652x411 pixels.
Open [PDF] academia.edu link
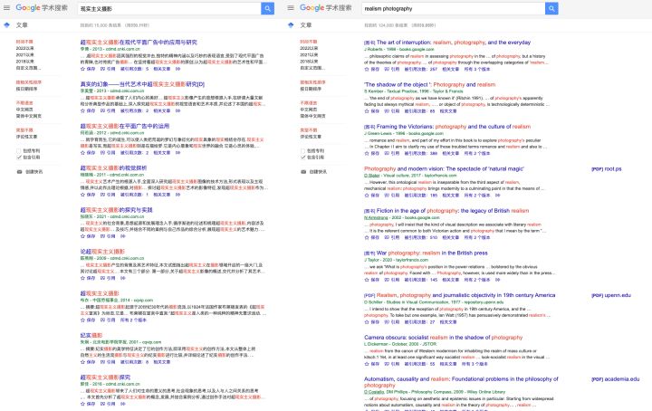point(615,379)
